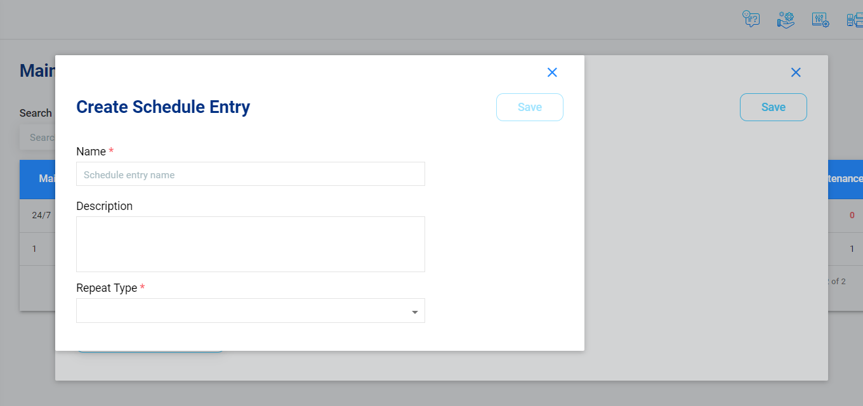Close the background maintenance panel with X
863x406 pixels.
click(796, 72)
